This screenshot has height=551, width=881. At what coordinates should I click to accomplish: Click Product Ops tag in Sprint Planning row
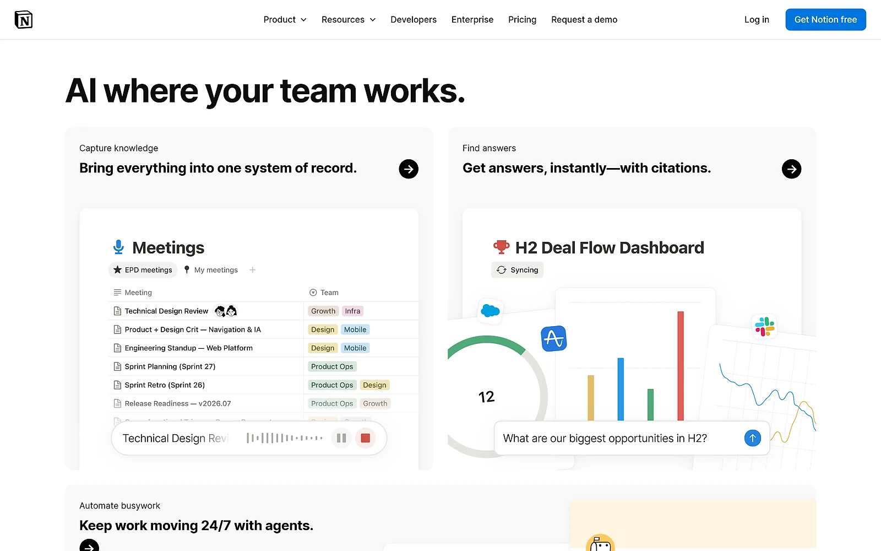(x=332, y=366)
